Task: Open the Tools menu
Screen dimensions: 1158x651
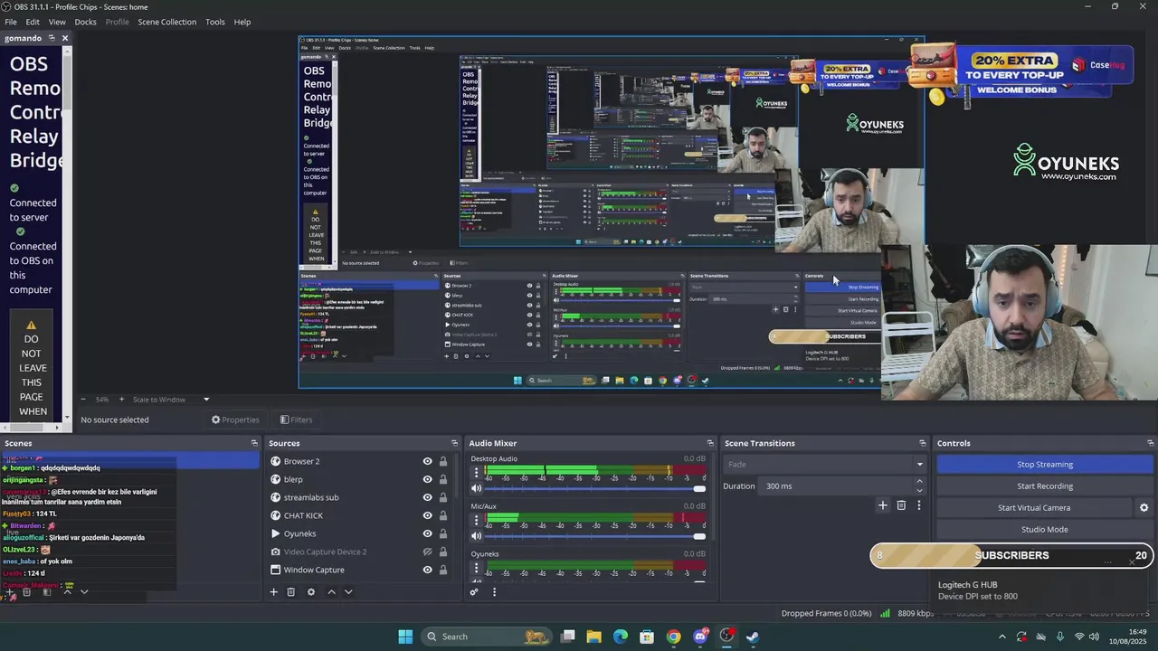Action: click(x=215, y=22)
